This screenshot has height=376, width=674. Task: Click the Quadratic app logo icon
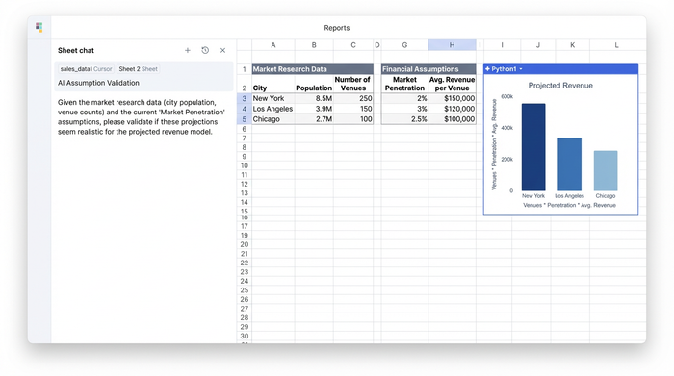pos(39,28)
